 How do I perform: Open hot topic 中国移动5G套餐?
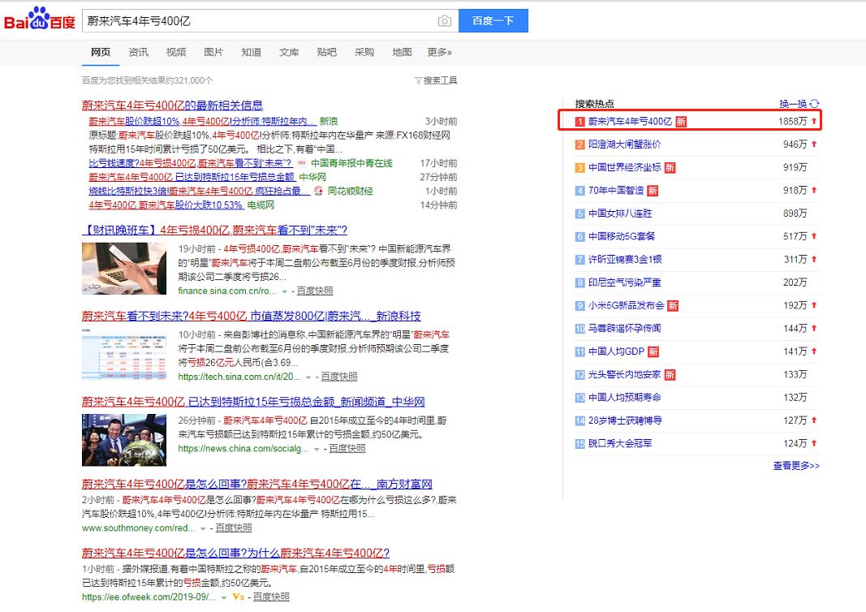click(x=622, y=236)
